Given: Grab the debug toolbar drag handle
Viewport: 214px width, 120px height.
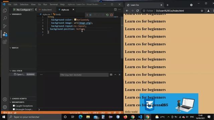Looking at the screenshot, I should [x=87, y=15].
